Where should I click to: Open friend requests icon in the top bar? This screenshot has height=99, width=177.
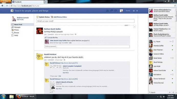107,11
